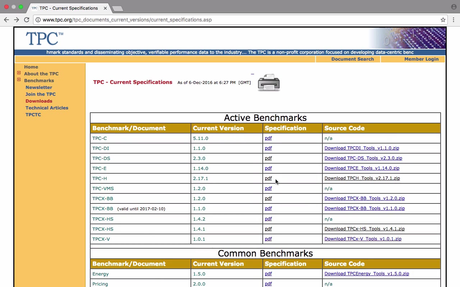The image size is (460, 287).
Task: Open the TPCX-HS 1.4.1 specification pdf
Action: (x=268, y=229)
